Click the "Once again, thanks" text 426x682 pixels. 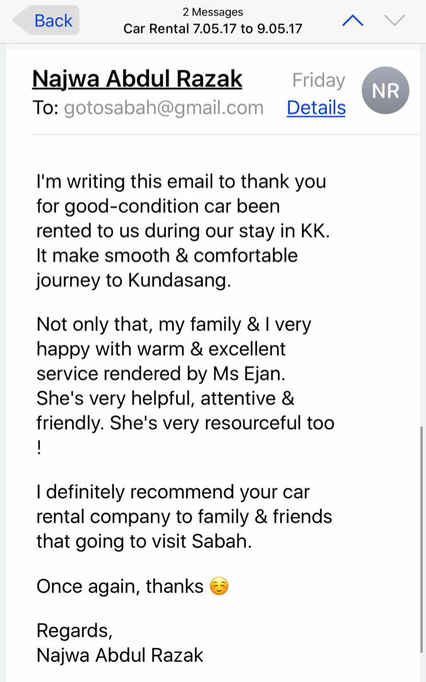point(120,587)
